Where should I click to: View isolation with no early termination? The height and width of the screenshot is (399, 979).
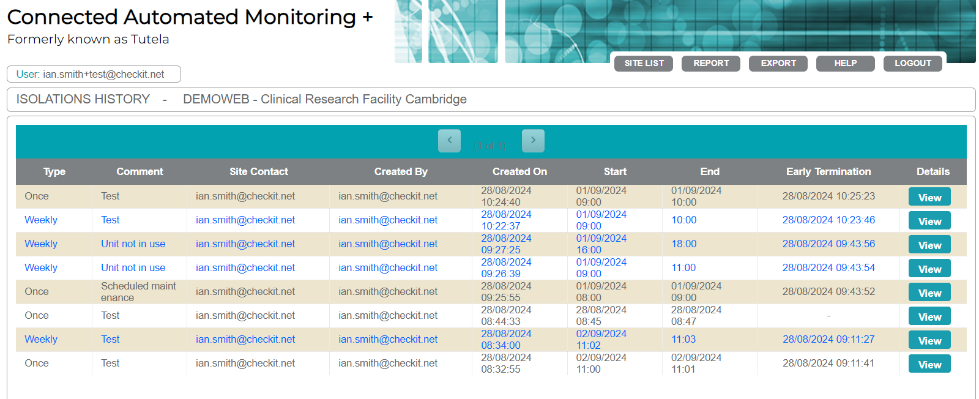(x=929, y=316)
